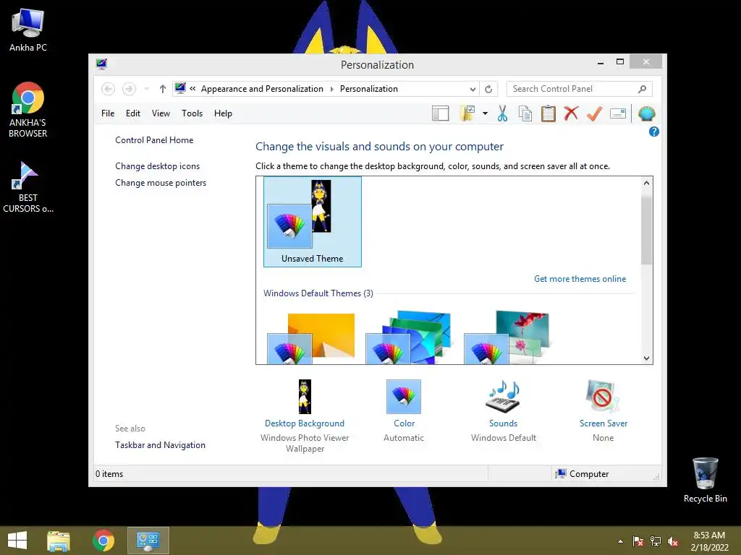The width and height of the screenshot is (741, 555).
Task: Open the blue Help question mark
Action: coord(654,132)
